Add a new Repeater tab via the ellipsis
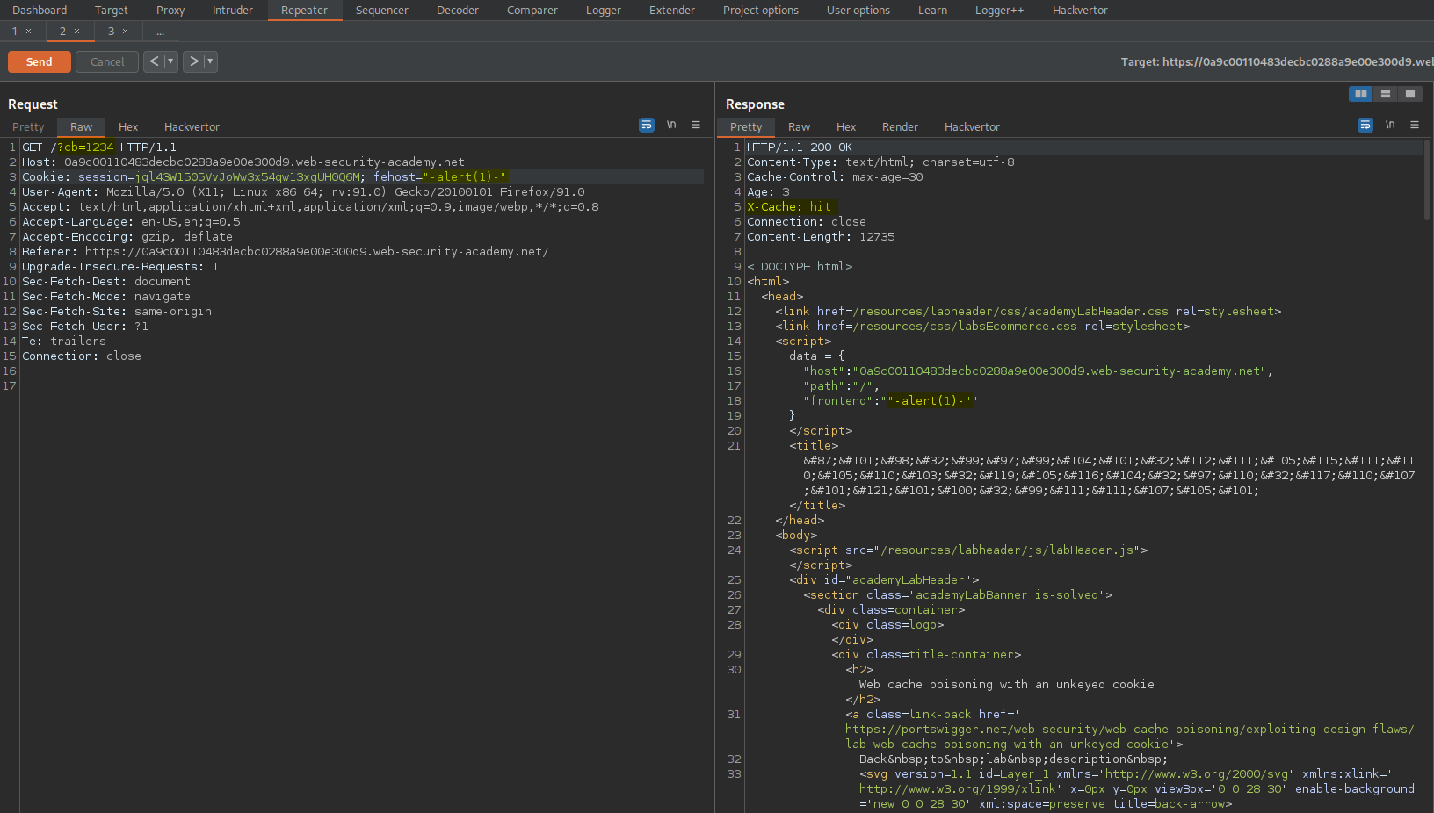 click(x=161, y=32)
